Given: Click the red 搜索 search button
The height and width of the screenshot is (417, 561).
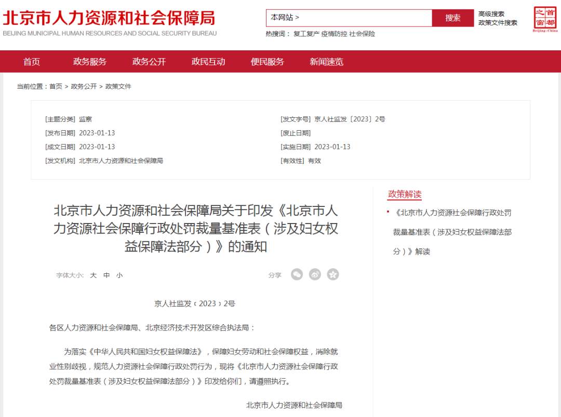Looking at the screenshot, I should 452,18.
